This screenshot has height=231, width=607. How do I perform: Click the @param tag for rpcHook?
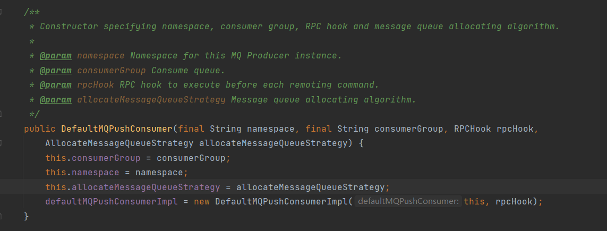pyautogui.click(x=56, y=85)
